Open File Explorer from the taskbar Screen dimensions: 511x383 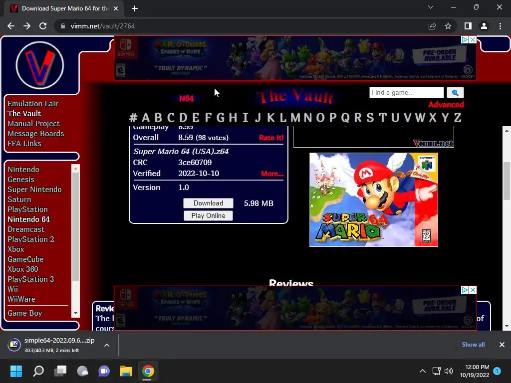click(126, 371)
